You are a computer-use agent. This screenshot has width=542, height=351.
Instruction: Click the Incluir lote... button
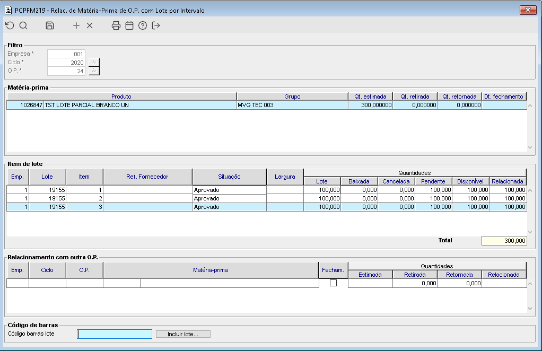183,334
